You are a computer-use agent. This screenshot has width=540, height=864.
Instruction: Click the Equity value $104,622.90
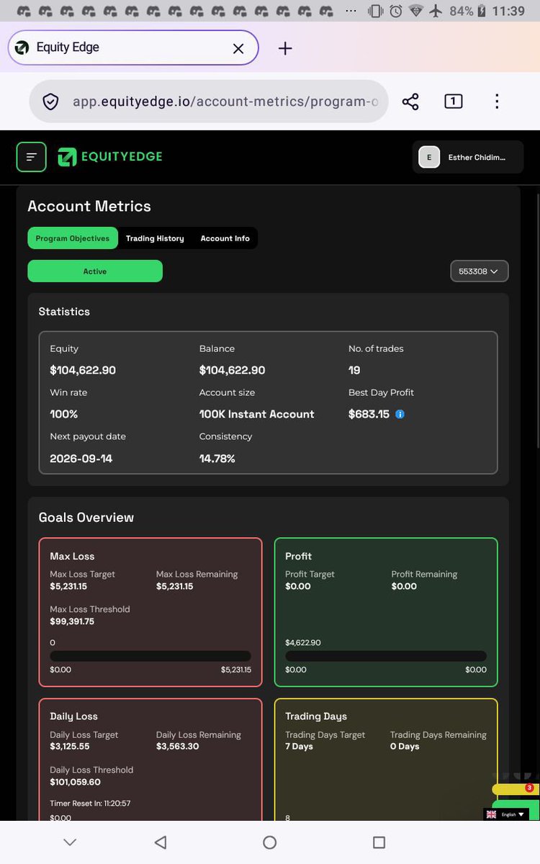pos(83,370)
